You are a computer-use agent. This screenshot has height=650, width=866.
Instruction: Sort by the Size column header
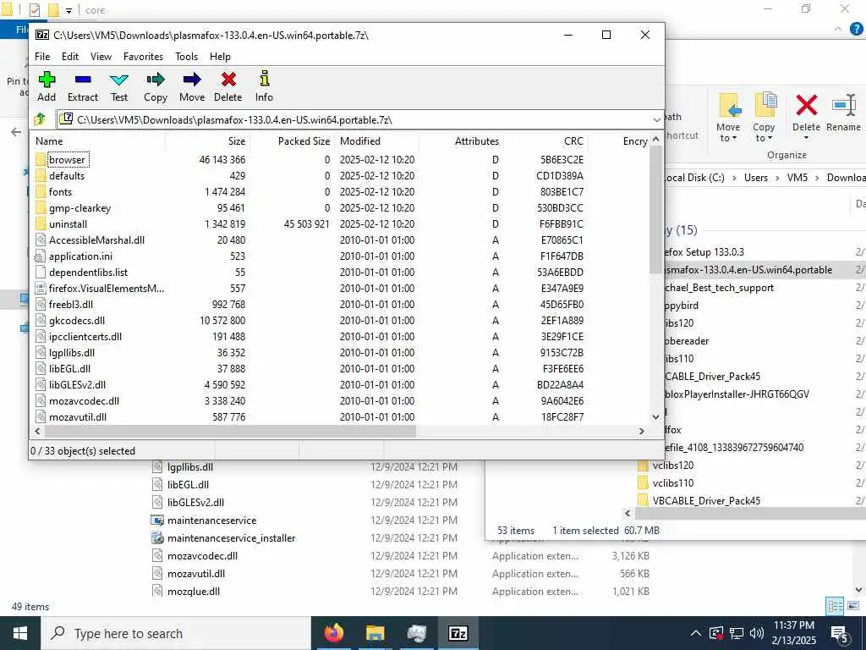208,141
